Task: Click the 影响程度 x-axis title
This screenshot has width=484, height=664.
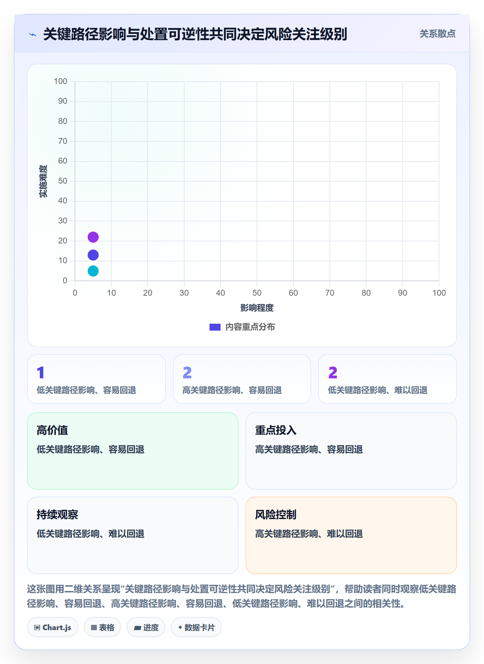Action: click(257, 308)
